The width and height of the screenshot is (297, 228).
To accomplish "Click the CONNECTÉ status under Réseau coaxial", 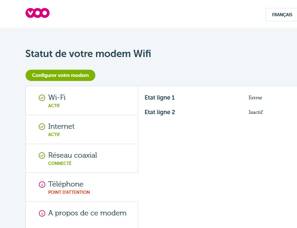I will 60,163.
